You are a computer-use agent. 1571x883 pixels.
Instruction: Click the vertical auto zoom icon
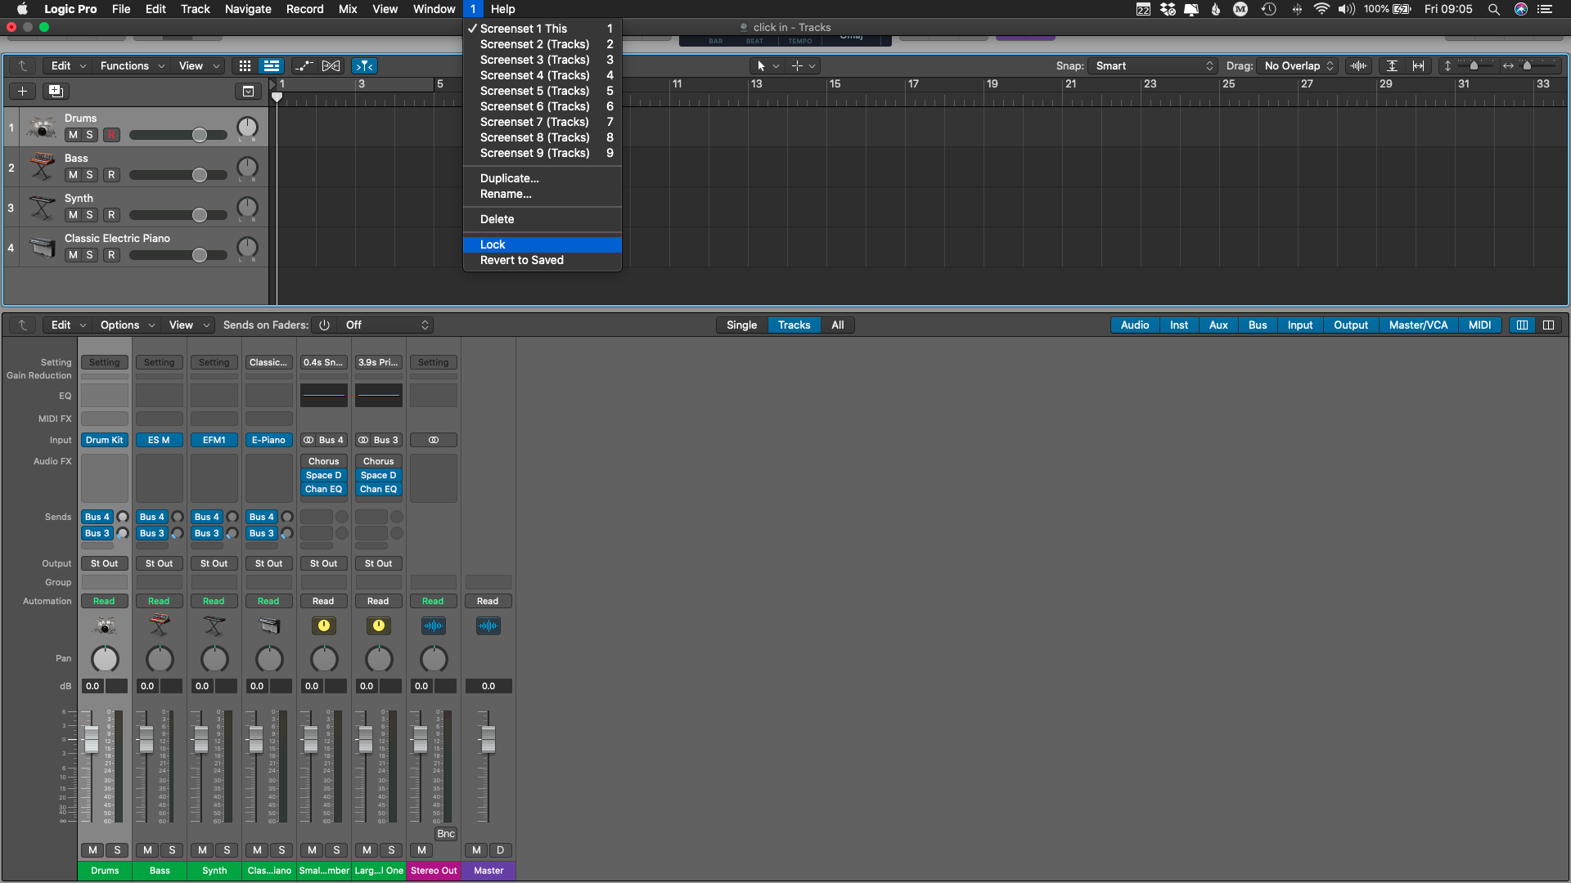click(1392, 65)
